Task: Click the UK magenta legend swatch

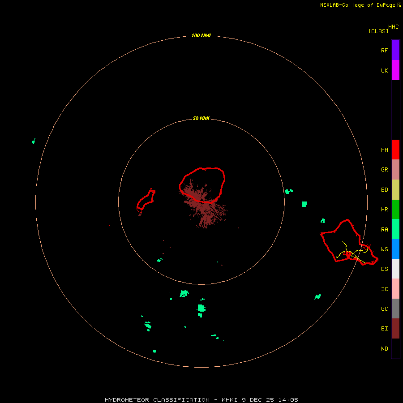Action: (395, 70)
